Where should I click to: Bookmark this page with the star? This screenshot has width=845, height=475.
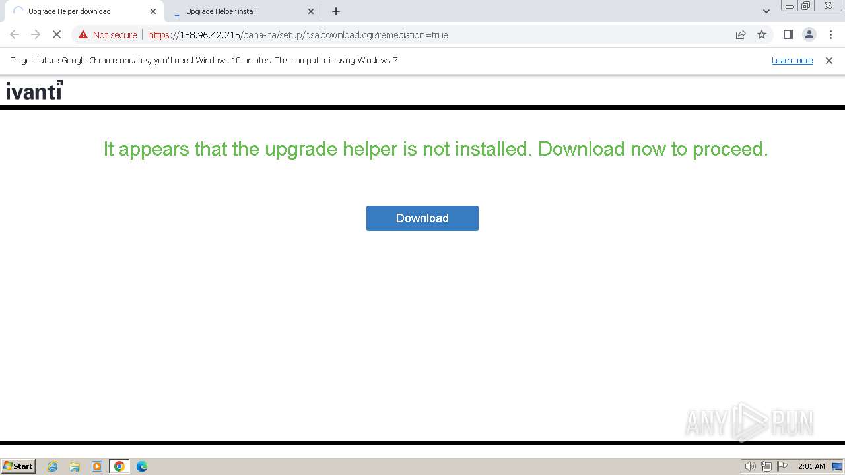pyautogui.click(x=762, y=35)
